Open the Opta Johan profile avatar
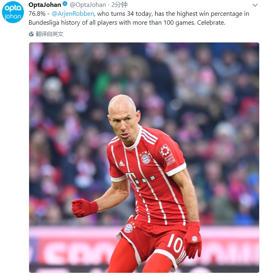Viewport: 262px width, 276px height. click(13, 12)
